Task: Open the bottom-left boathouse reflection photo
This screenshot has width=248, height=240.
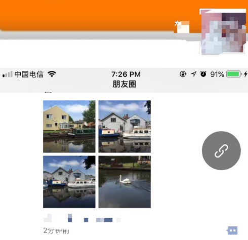Action: [x=69, y=182]
